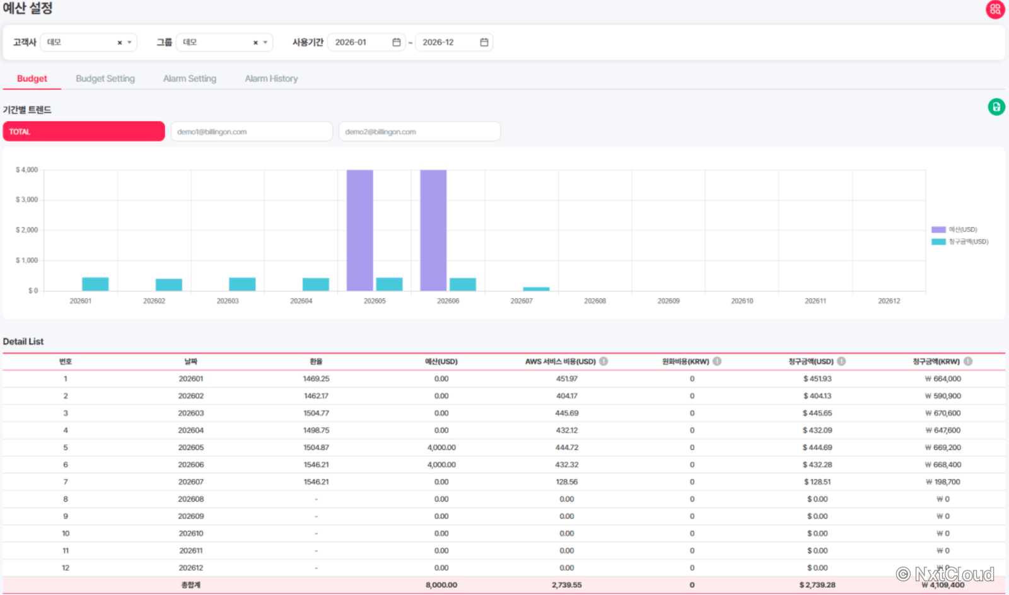Click the KRW amount ₩ 670,600
The image size is (1009, 595).
943,413
